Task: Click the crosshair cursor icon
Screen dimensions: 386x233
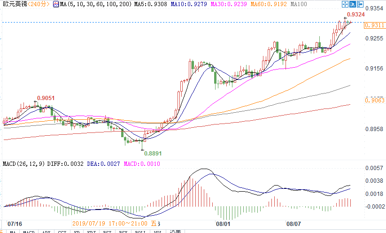Action: pos(345,5)
